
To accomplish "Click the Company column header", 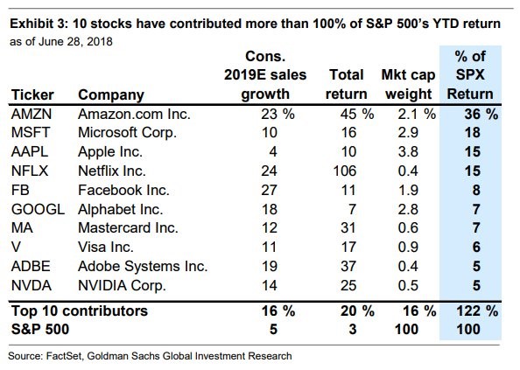I will [111, 95].
